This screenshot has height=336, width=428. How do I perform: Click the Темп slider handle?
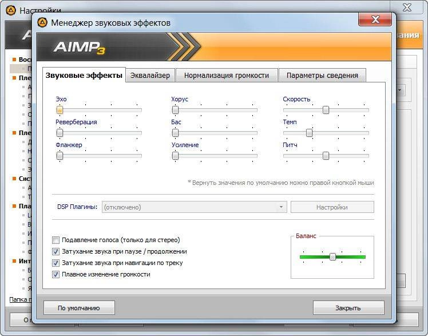coord(309,133)
